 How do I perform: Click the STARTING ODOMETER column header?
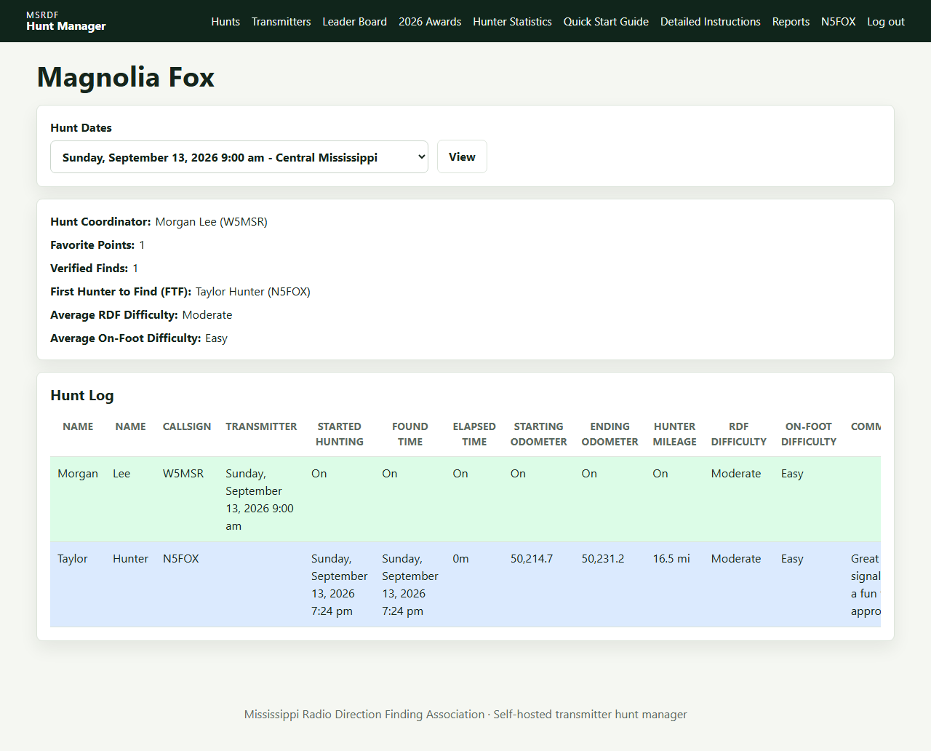coord(539,434)
